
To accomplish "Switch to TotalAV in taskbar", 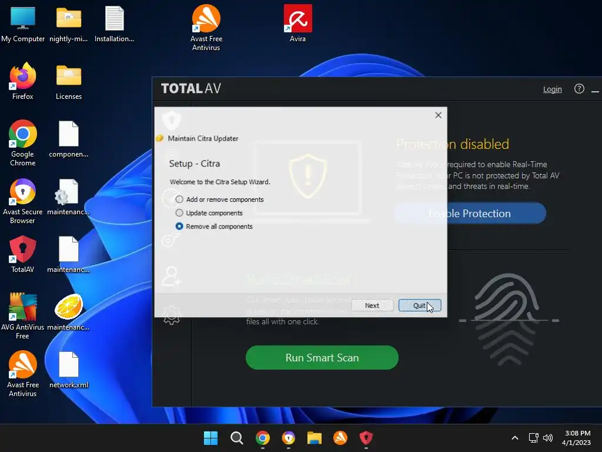I will point(366,438).
